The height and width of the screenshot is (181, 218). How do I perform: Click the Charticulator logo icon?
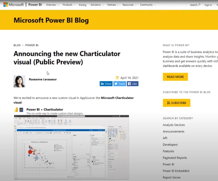[x=21, y=110]
